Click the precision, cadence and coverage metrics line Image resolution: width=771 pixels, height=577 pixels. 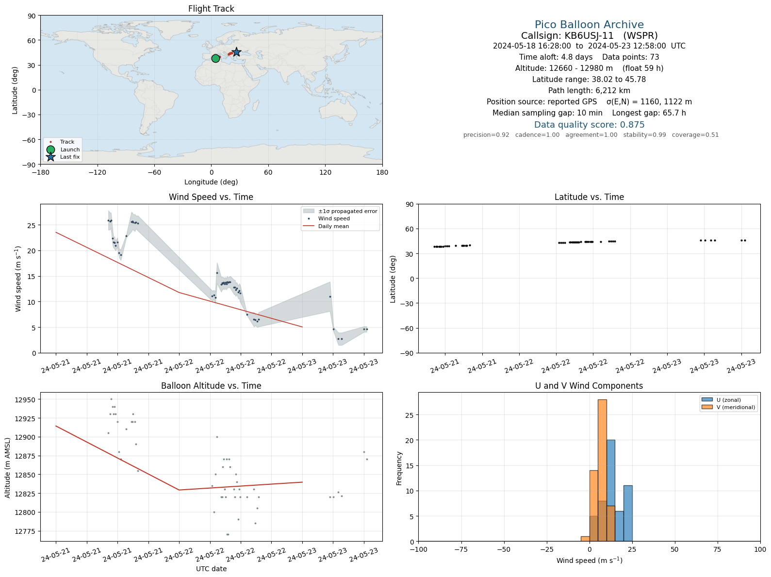pyautogui.click(x=591, y=135)
